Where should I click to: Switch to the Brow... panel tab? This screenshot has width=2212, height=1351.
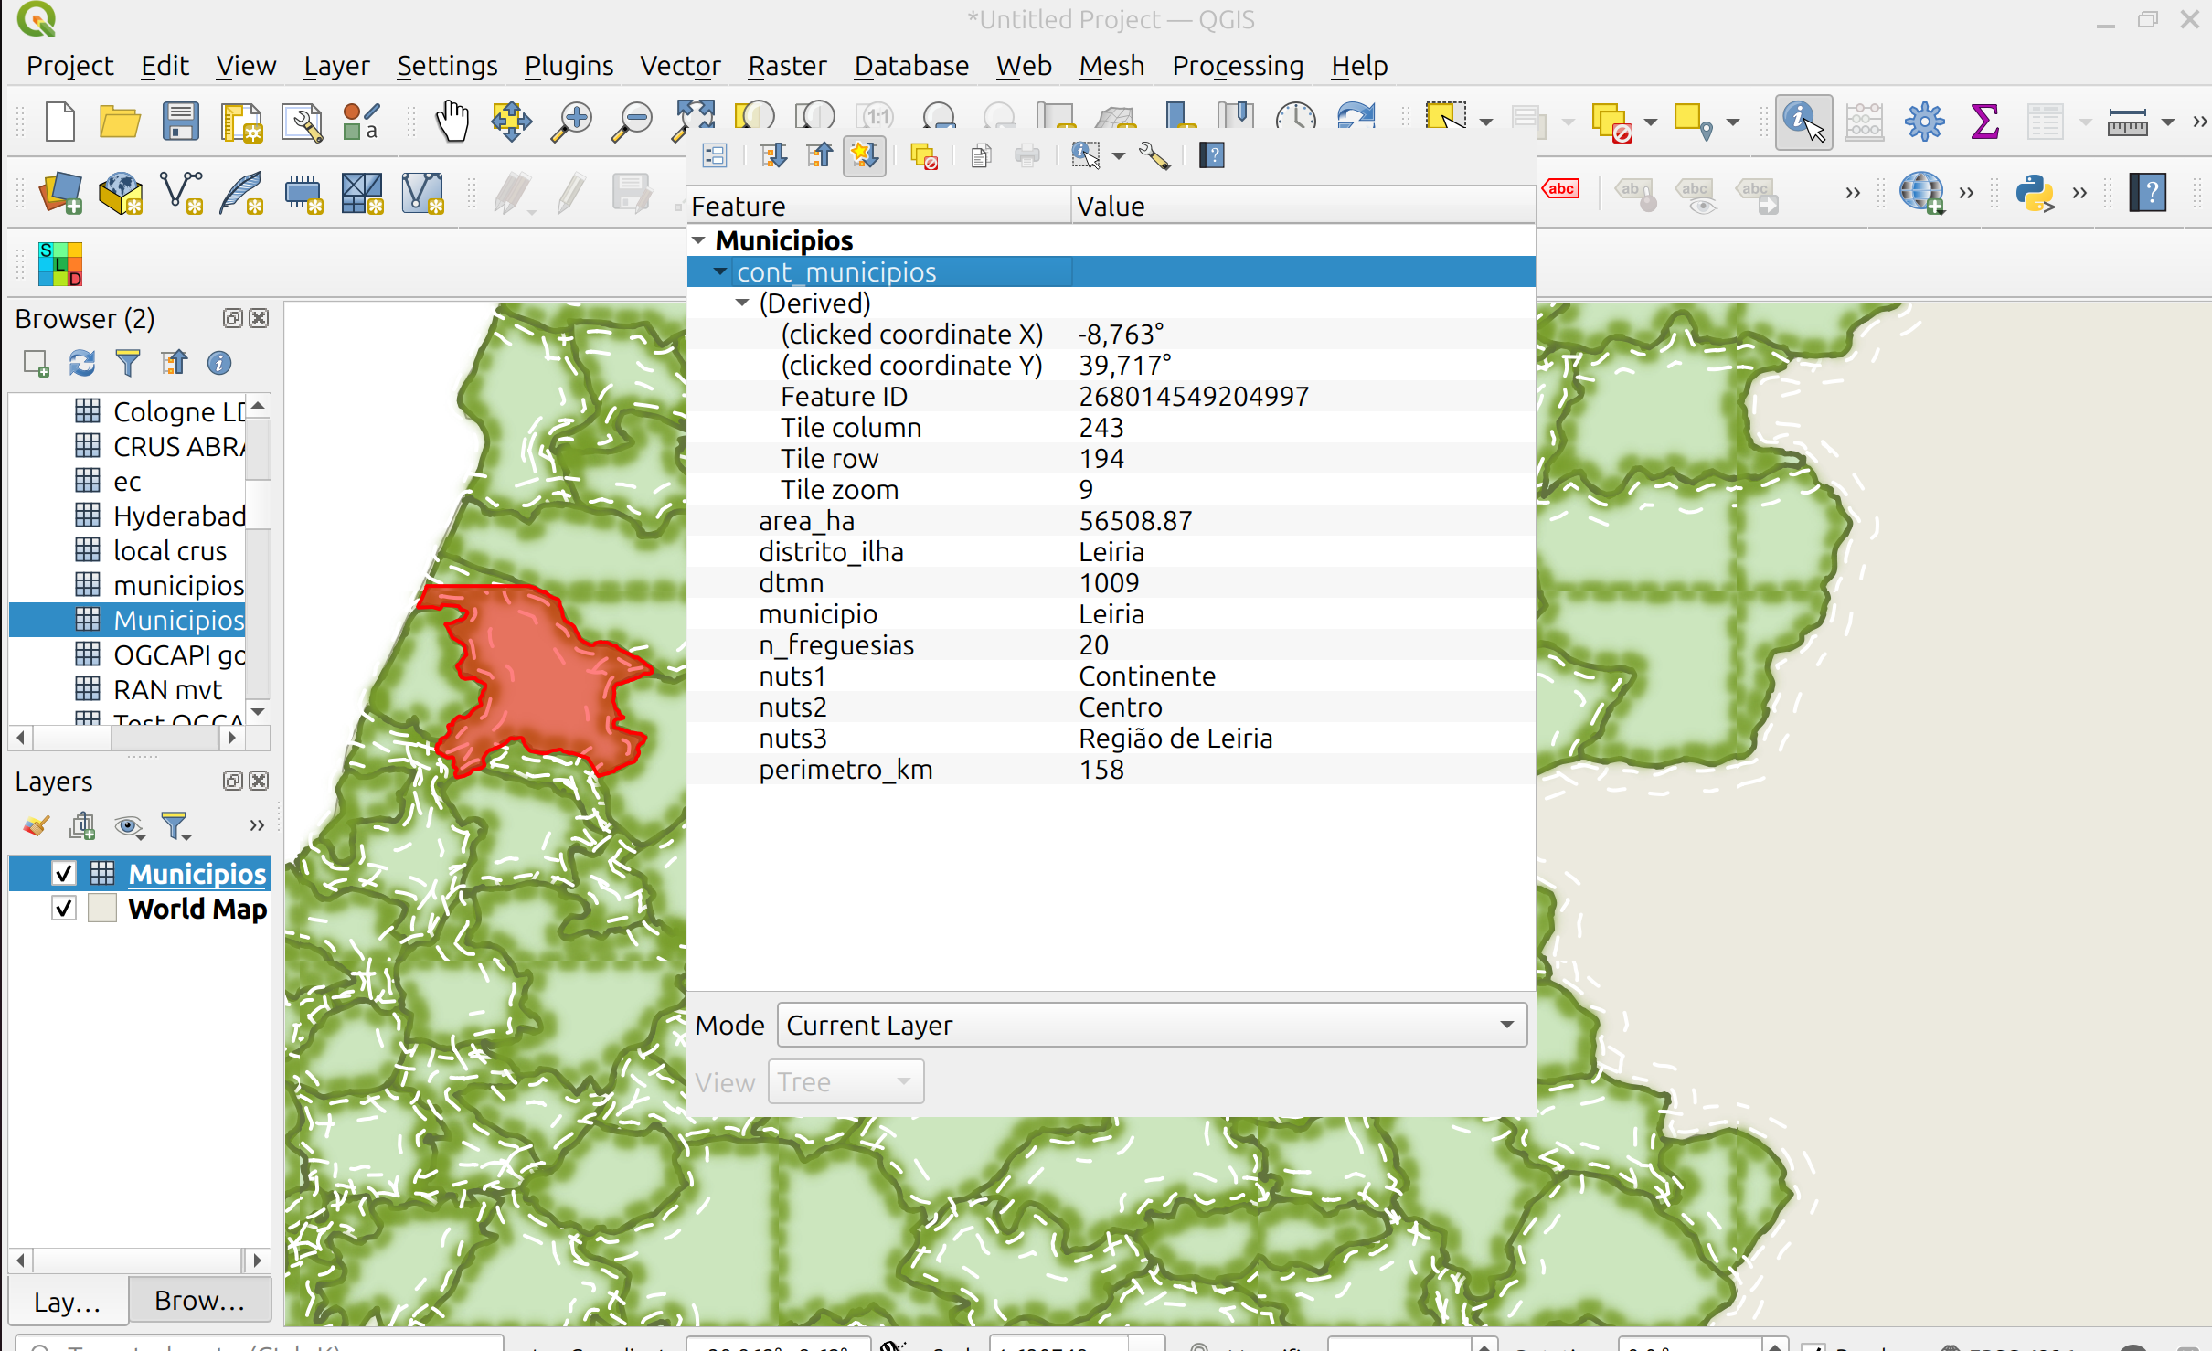[199, 1300]
